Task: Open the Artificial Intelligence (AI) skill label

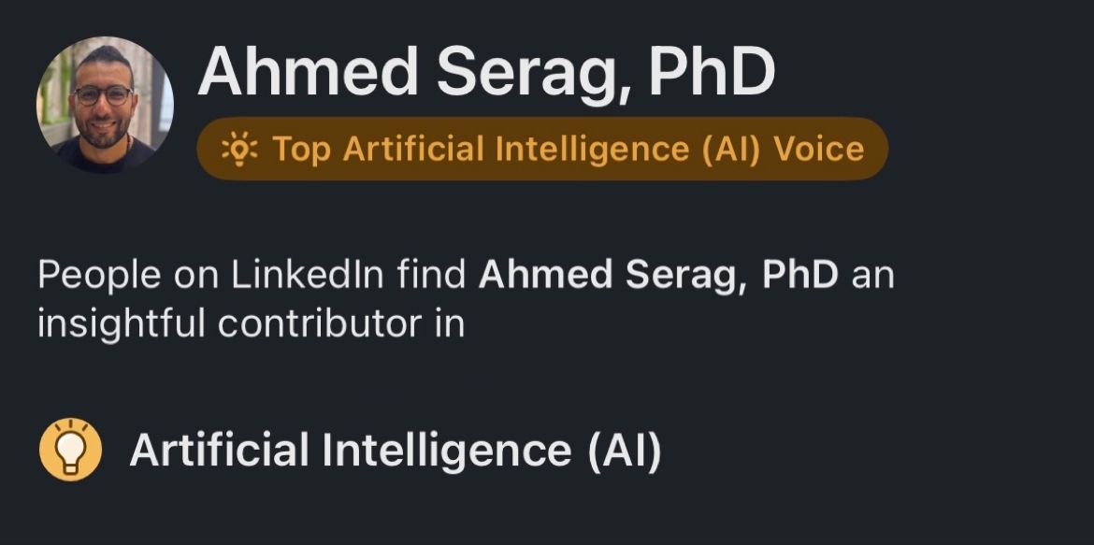Action: 396,451
